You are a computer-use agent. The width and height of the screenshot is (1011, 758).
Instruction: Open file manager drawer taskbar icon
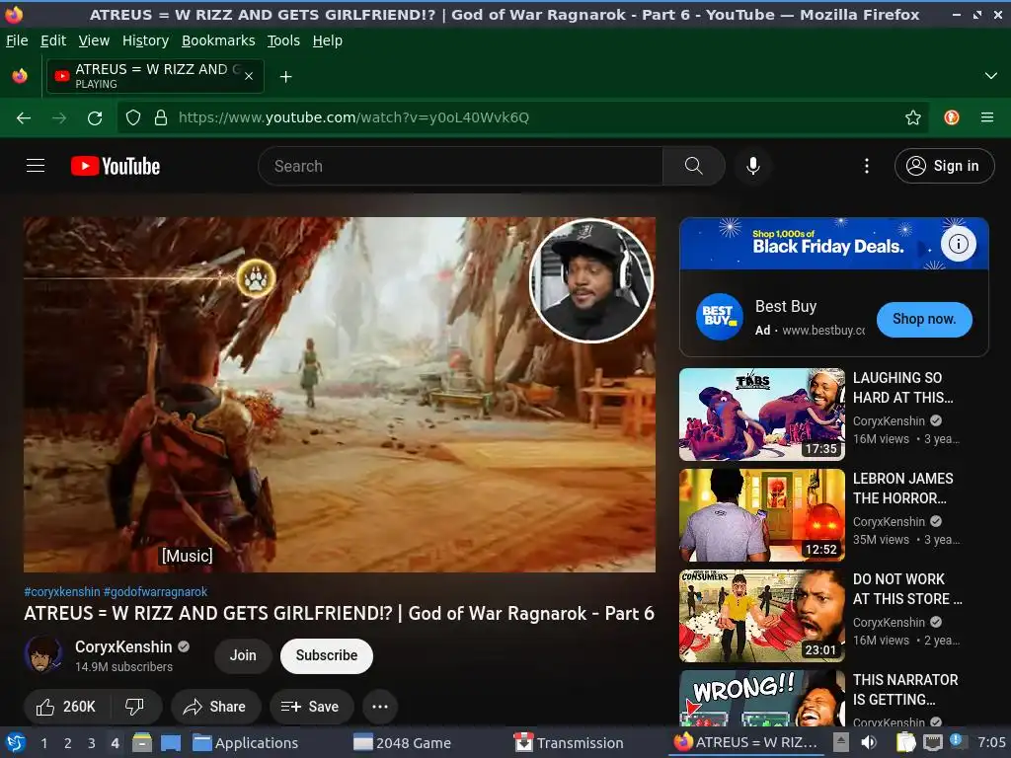[142, 742]
